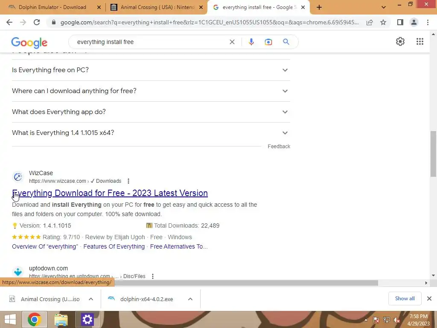Select the everything install free tab

(x=259, y=7)
